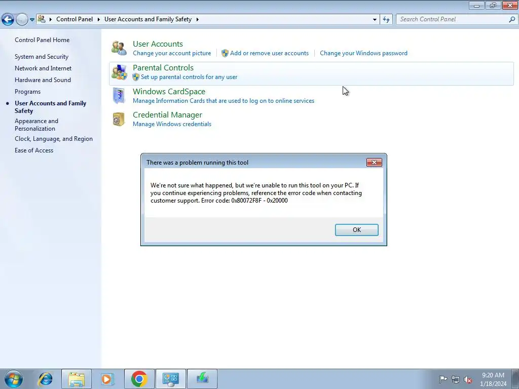Click Add or remove user accounts

(269, 53)
